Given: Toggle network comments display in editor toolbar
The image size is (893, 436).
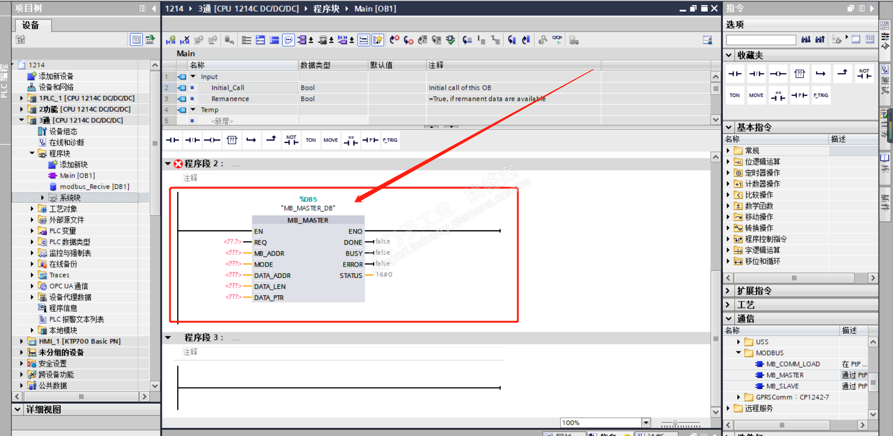Looking at the screenshot, I should [x=363, y=40].
